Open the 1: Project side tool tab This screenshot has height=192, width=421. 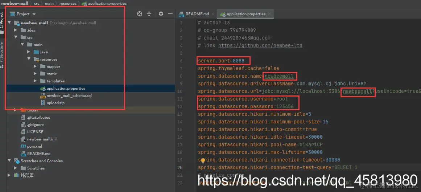point(2,23)
